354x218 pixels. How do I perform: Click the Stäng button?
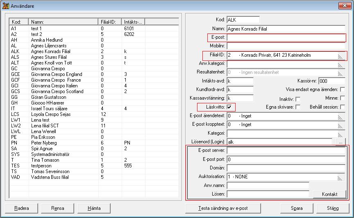click(333, 208)
